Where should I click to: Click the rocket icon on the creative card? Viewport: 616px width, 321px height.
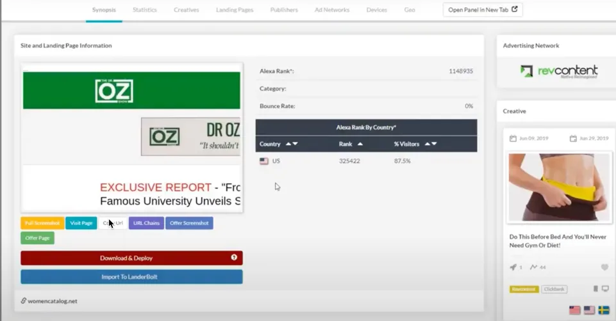tap(513, 267)
